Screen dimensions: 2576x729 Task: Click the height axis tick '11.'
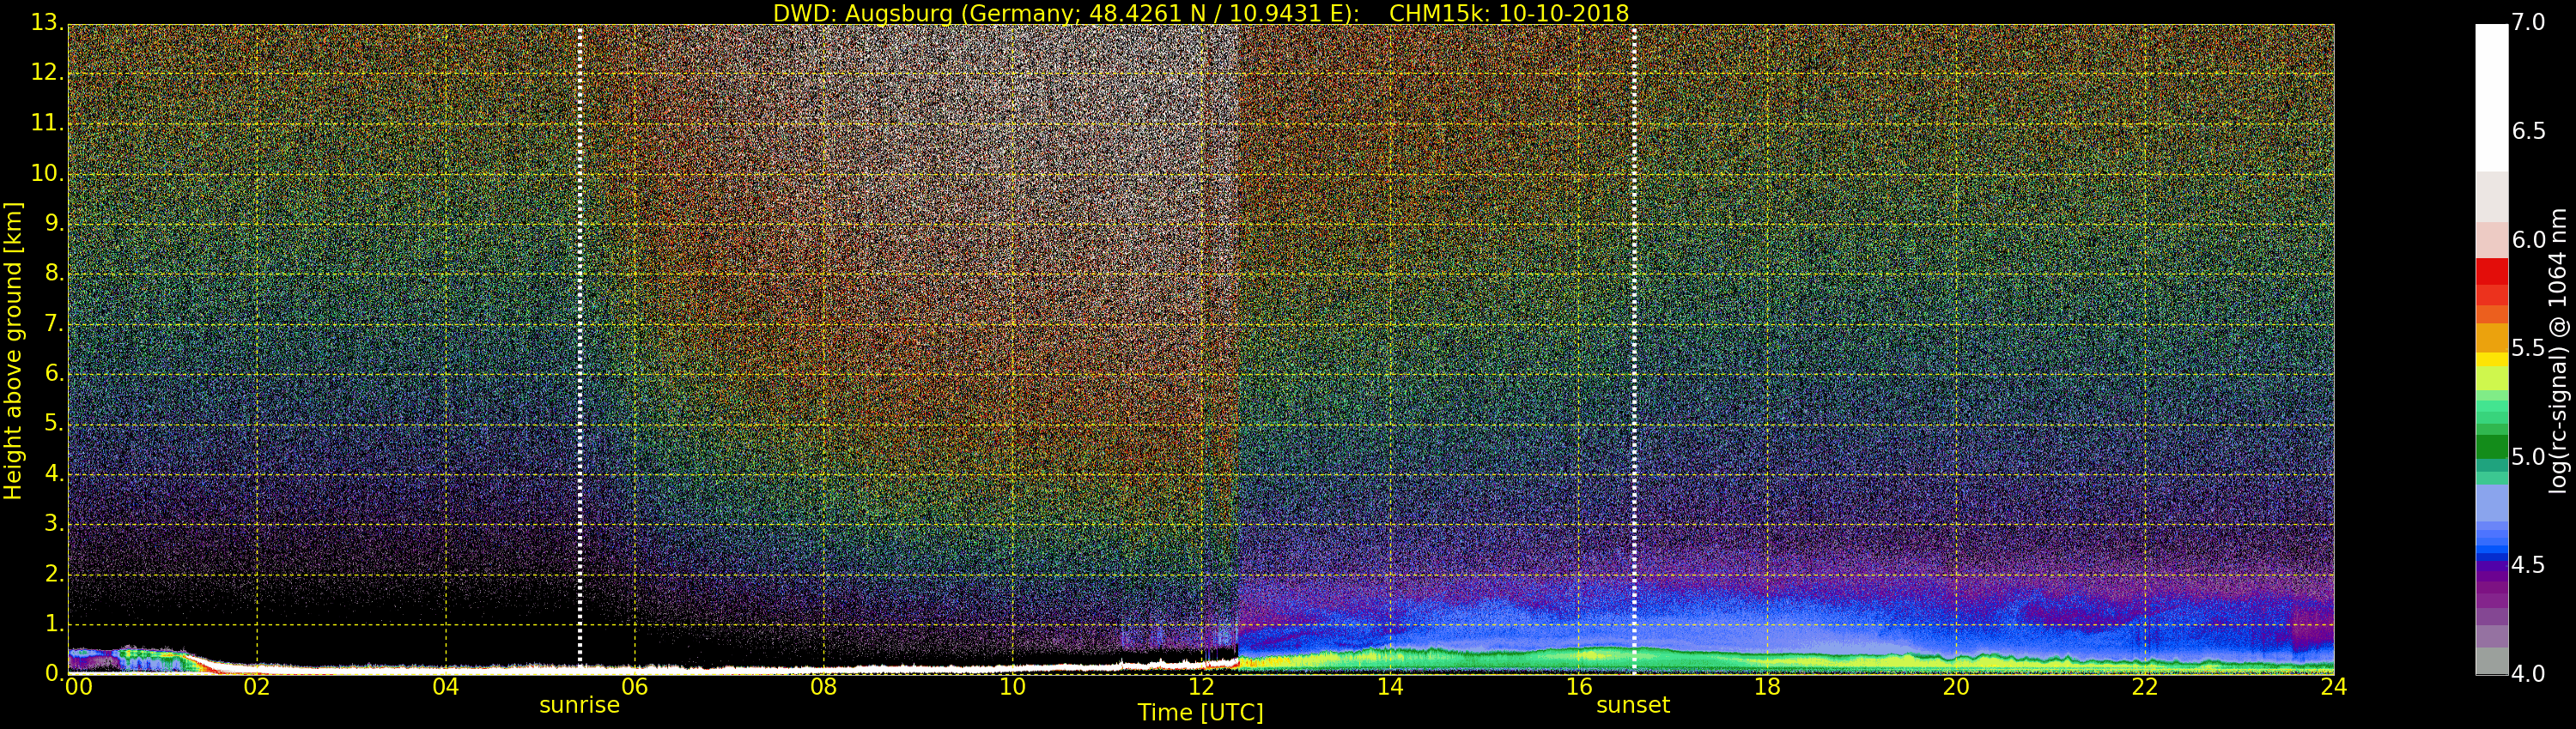pos(47,122)
